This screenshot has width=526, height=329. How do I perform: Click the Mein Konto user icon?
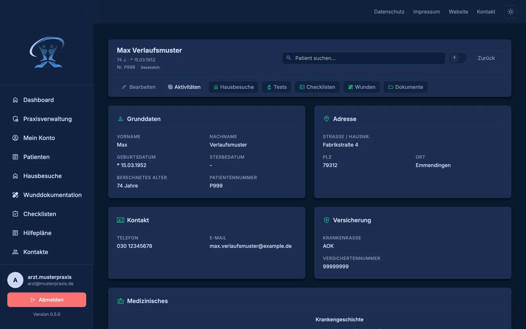click(15, 138)
